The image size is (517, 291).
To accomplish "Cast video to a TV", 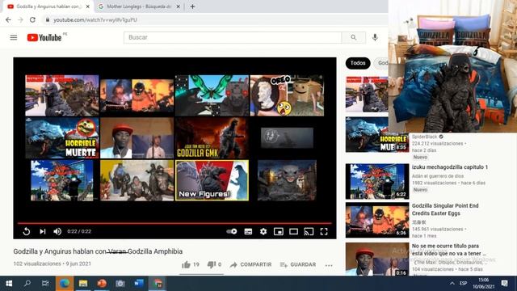I will [309, 232].
